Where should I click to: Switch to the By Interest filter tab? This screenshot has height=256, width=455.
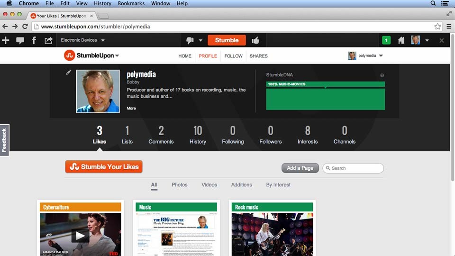[278, 184]
